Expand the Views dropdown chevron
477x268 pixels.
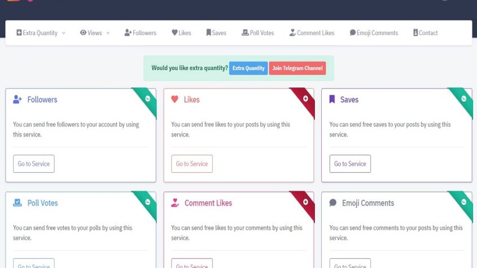pyautogui.click(x=108, y=33)
